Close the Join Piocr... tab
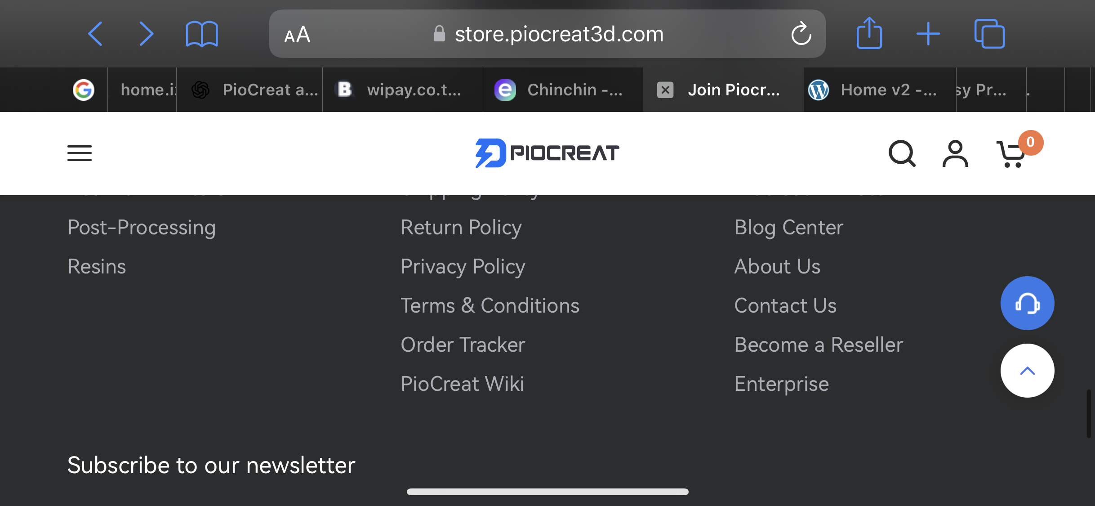The image size is (1095, 506). click(665, 90)
